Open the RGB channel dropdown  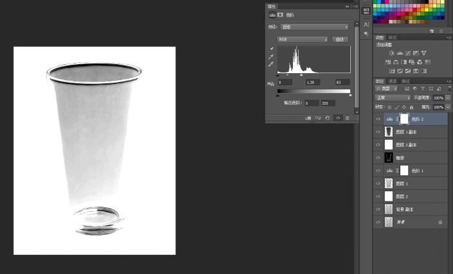pyautogui.click(x=303, y=40)
